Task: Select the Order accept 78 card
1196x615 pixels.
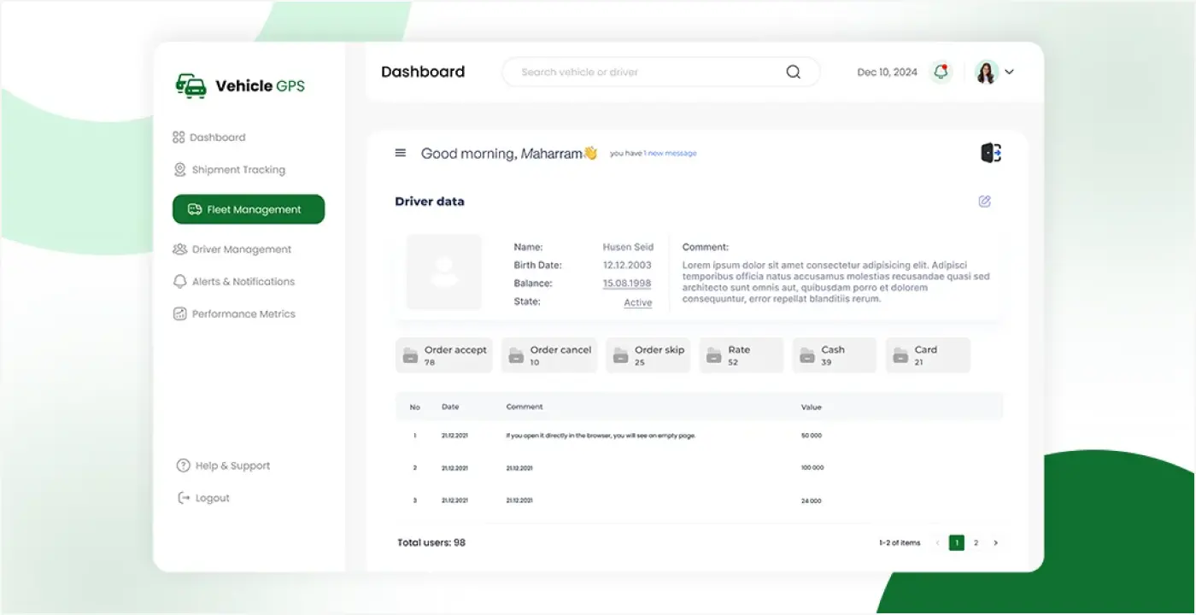Action: (443, 354)
